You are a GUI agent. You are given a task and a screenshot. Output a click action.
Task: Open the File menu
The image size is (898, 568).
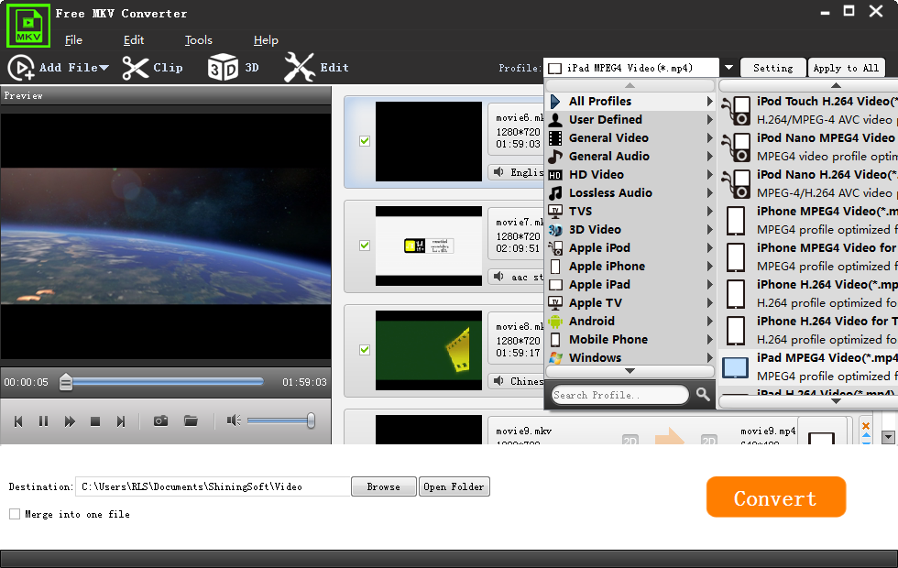click(73, 40)
